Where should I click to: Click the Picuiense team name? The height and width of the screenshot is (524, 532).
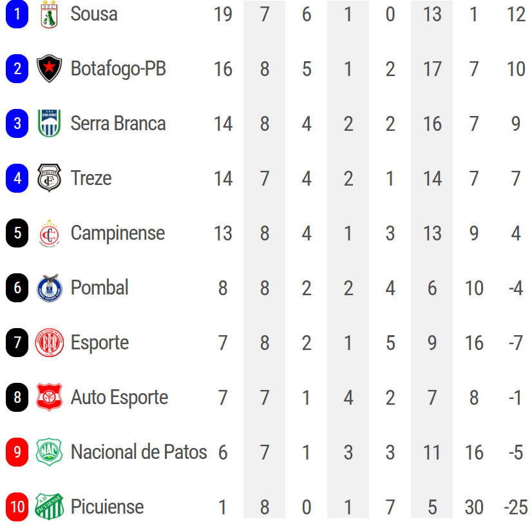pyautogui.click(x=107, y=507)
